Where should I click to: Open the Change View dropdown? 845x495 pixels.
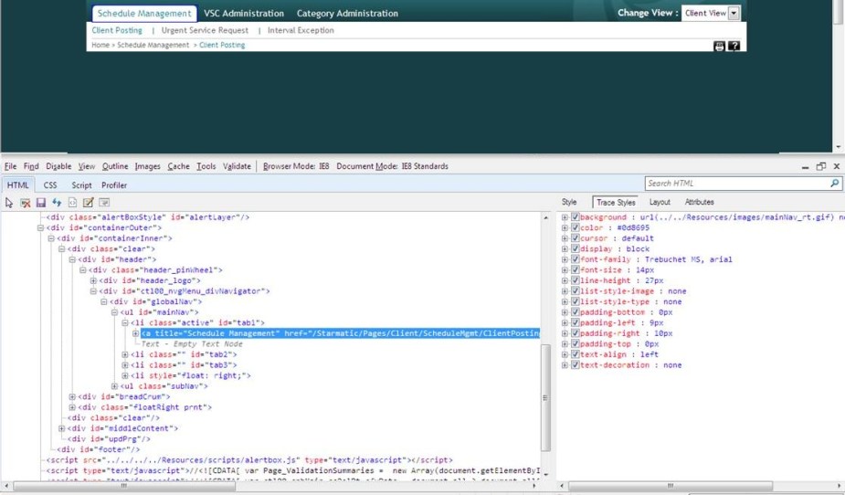(x=734, y=14)
